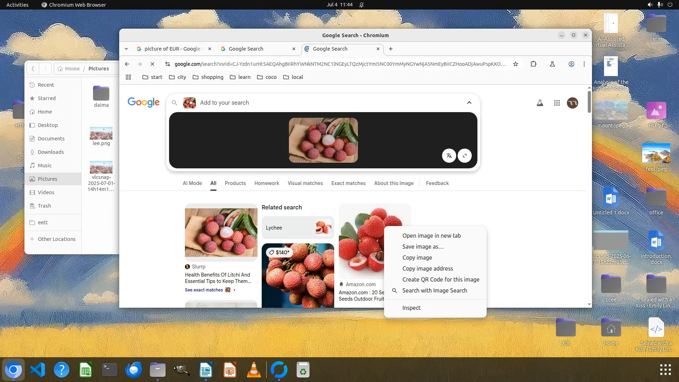Switch to Visual matches tab
The height and width of the screenshot is (382, 679).
coord(305,183)
